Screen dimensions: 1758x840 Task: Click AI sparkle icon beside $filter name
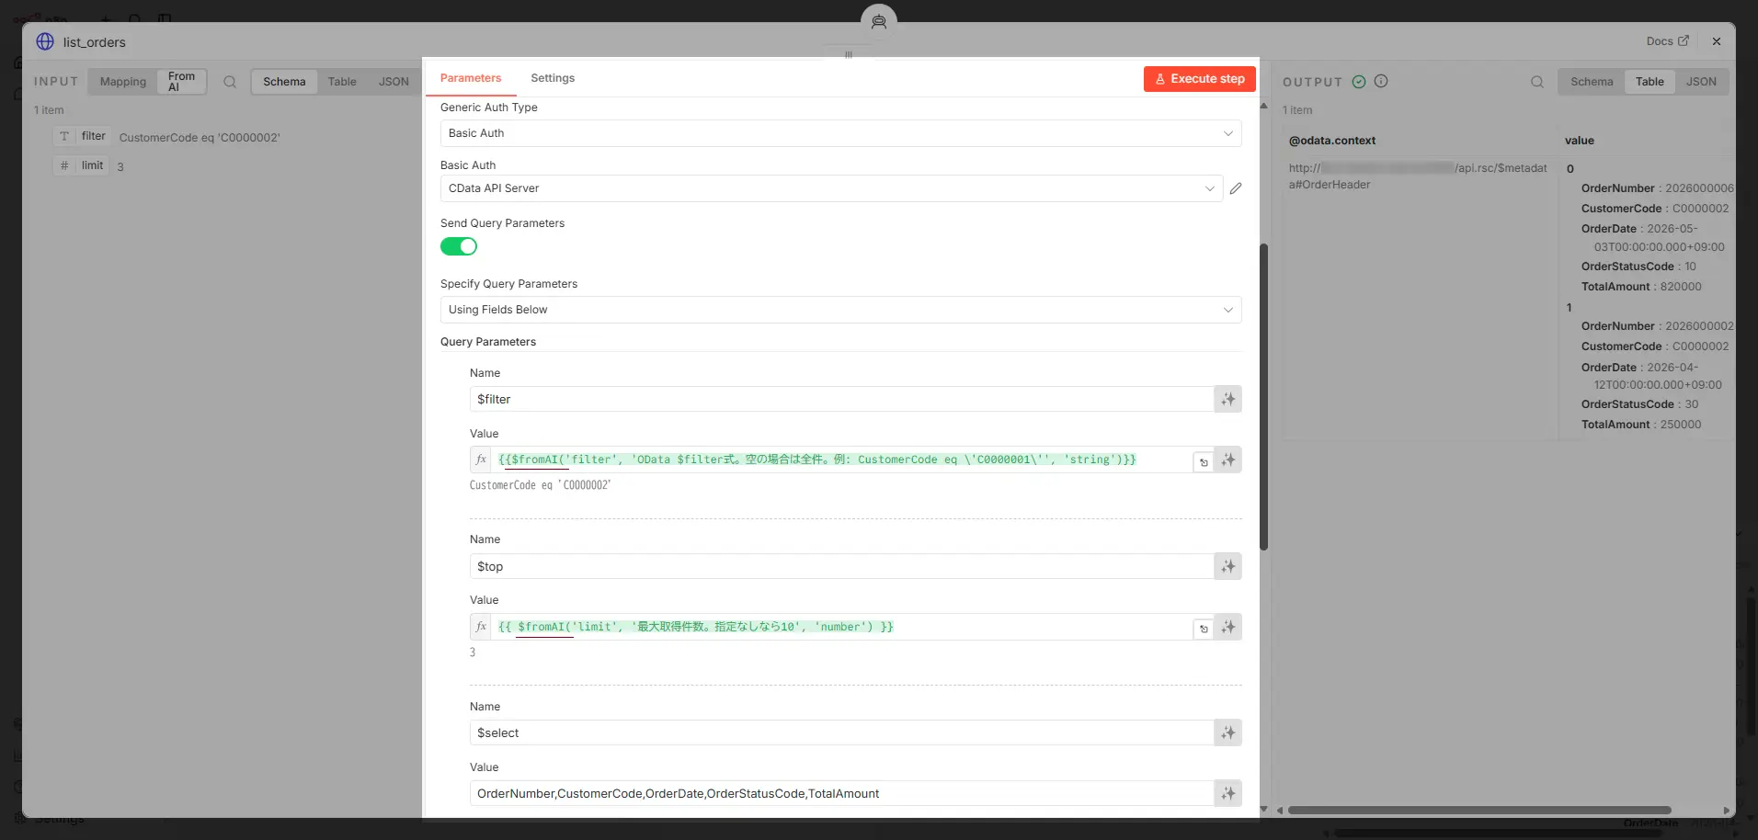pyautogui.click(x=1227, y=399)
